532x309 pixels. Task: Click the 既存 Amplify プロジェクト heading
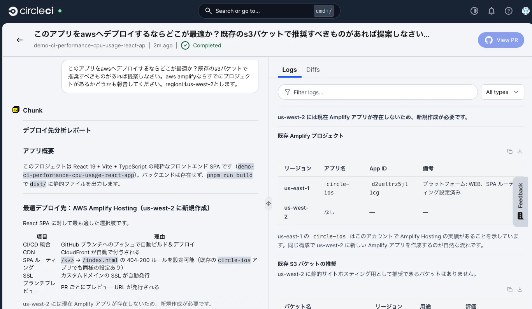(311, 136)
